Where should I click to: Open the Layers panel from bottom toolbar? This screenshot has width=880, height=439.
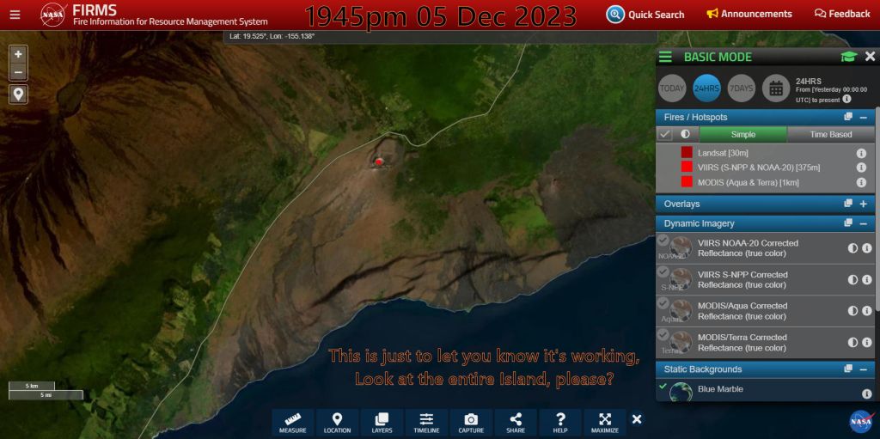382,422
